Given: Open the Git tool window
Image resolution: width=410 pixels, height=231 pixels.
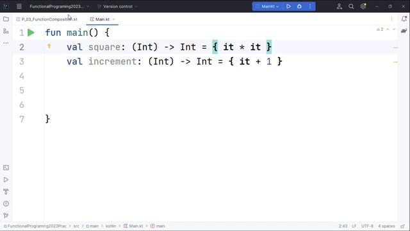Looking at the screenshot, I should 6,216.
